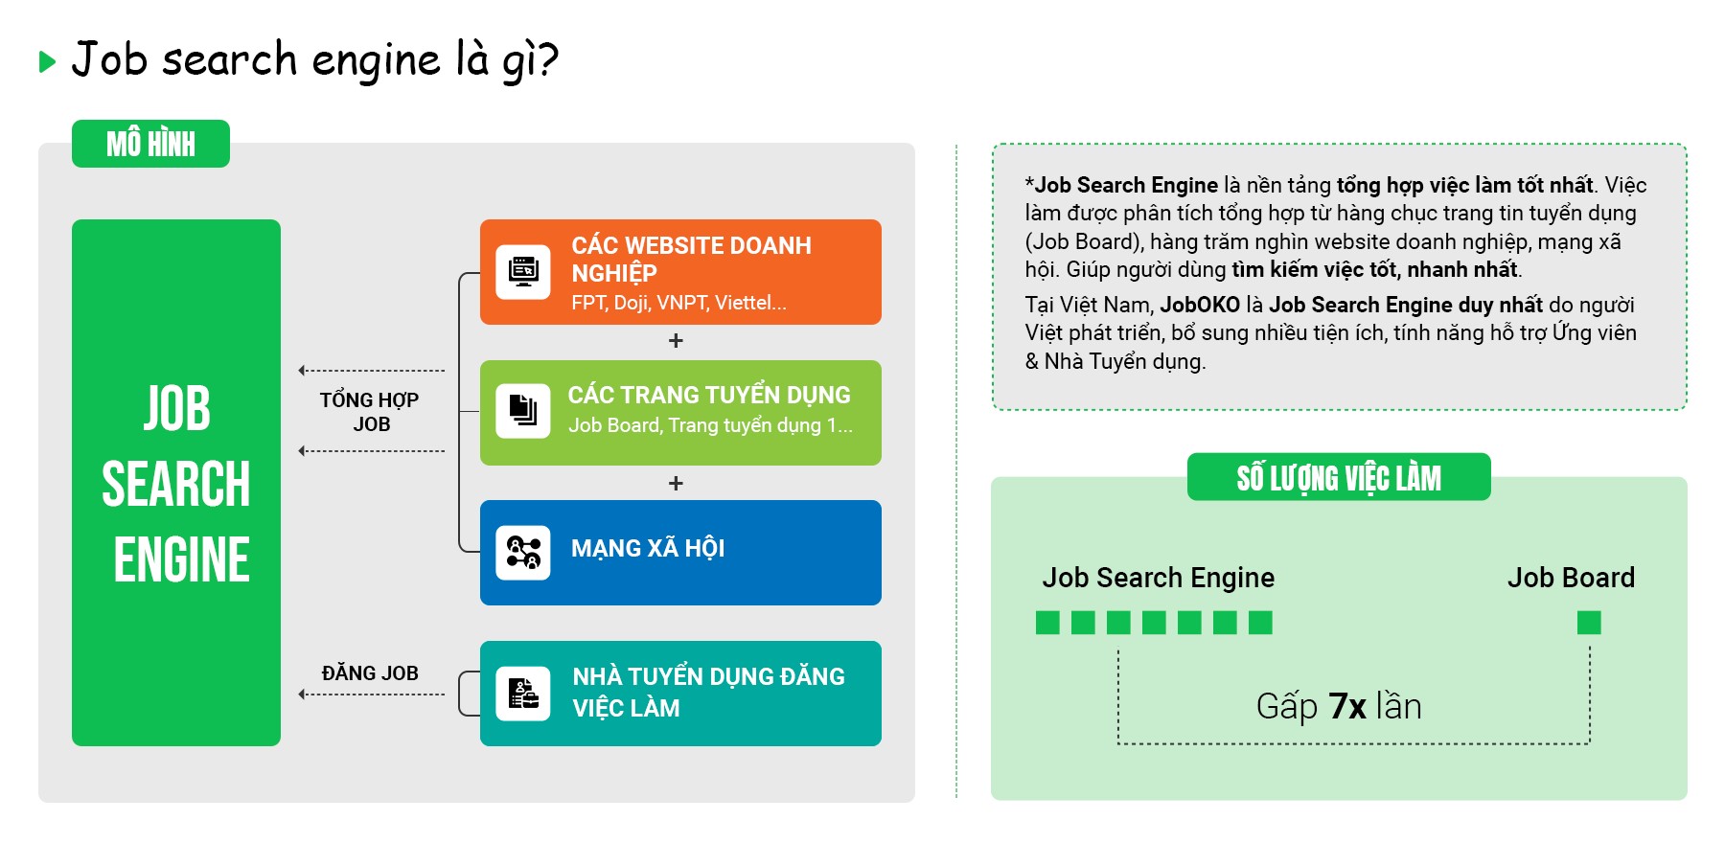This screenshot has width=1725, height=866.
Task: Click the monitor icon in the orange website box
Action: (523, 272)
